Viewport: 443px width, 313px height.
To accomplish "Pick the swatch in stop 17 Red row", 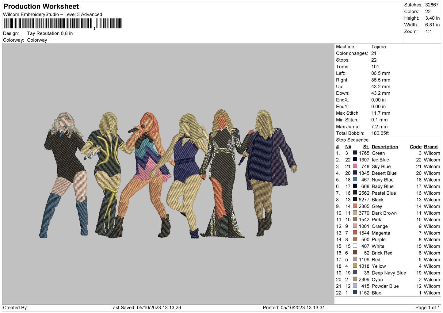I will 355,259.
